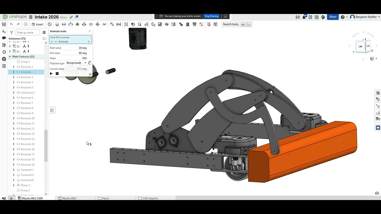Open the document link icon next to Main
The width and height of the screenshot is (381, 214).
(71, 17)
